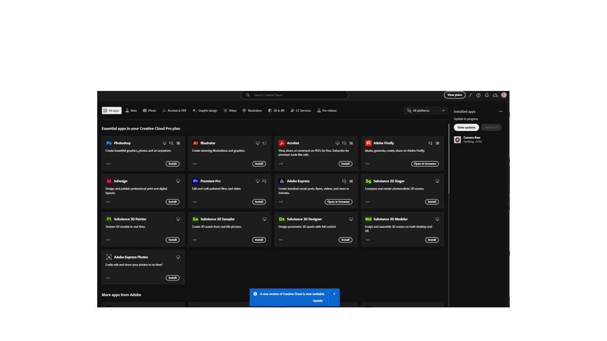Click the Adobe Firefly icon
Image resolution: width=607 pixels, height=341 pixels.
(x=368, y=143)
